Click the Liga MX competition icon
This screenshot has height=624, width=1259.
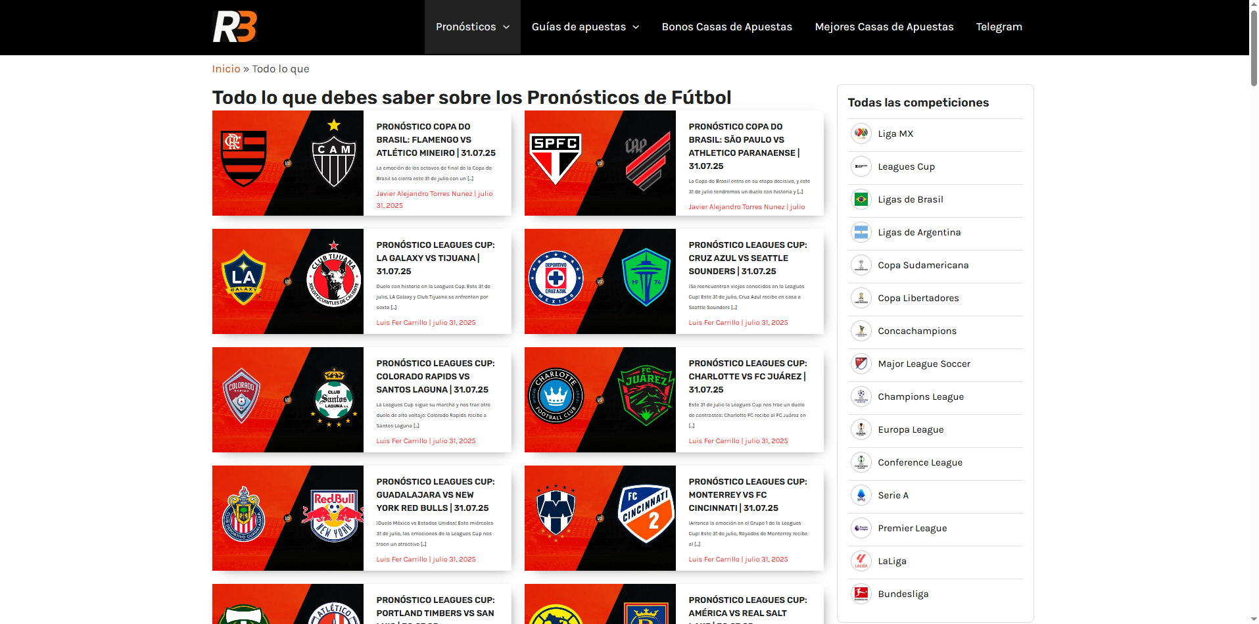tap(861, 133)
